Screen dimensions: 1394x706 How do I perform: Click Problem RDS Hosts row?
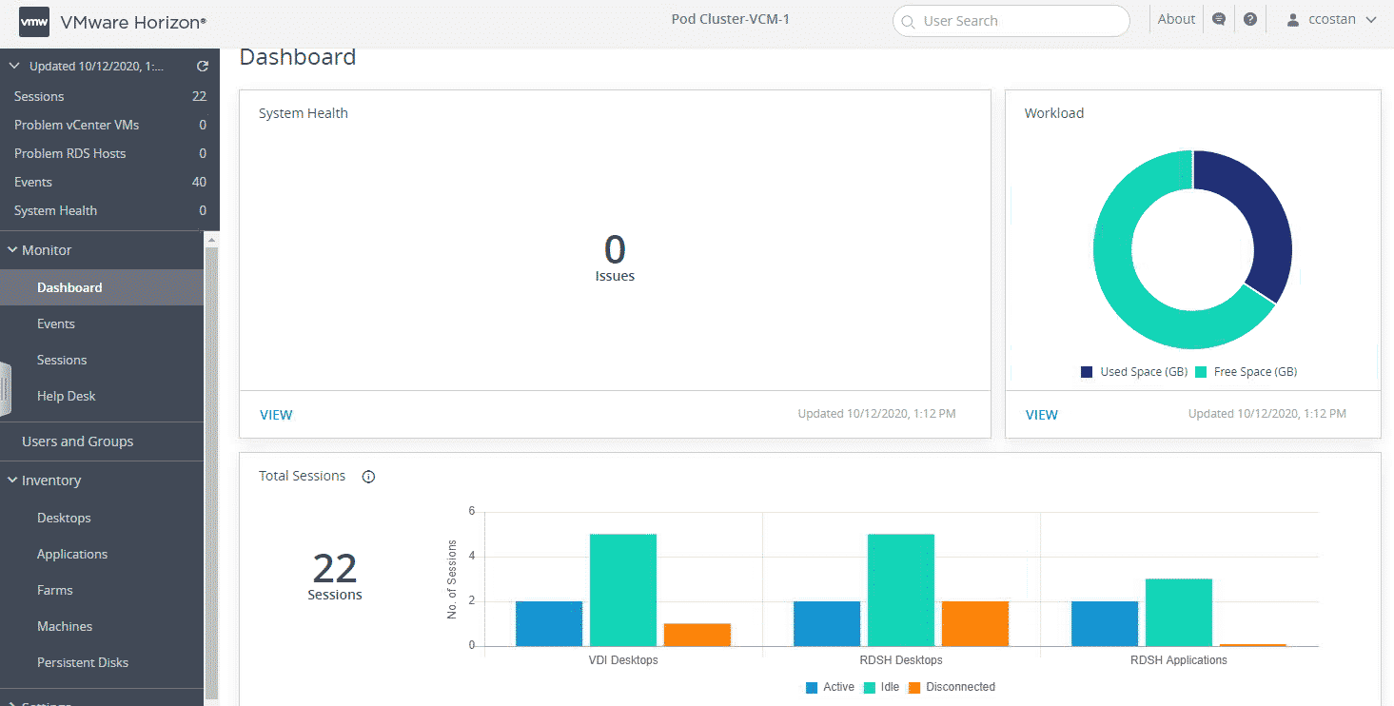[109, 153]
